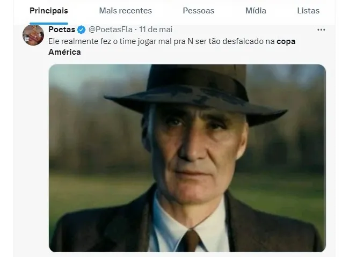
Task: Click the bold copa keyword in the tweet
Action: [x=286, y=42]
